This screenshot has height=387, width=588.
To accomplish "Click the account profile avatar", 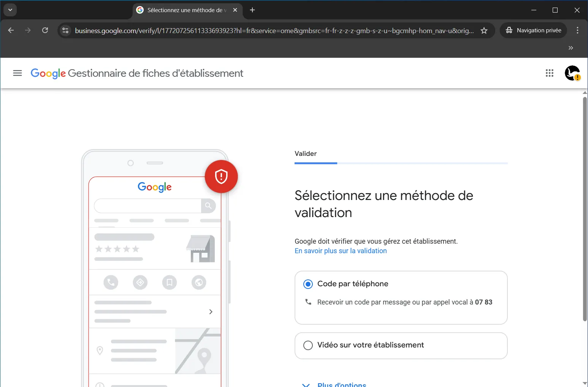I will click(x=572, y=73).
